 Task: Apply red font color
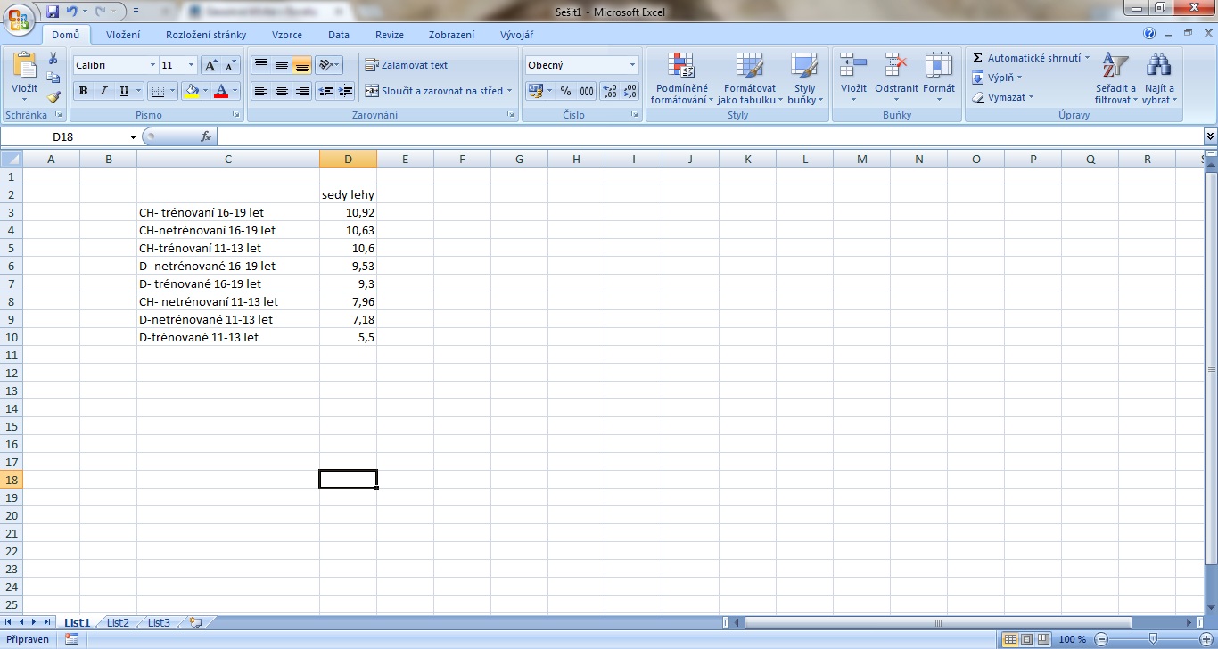221,91
